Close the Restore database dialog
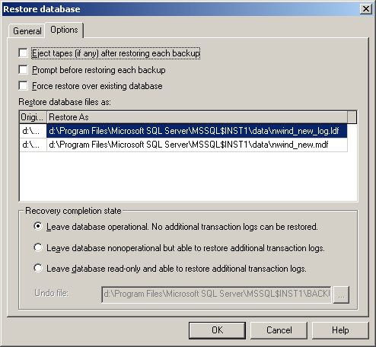This screenshot has width=376, height=347. [366, 9]
